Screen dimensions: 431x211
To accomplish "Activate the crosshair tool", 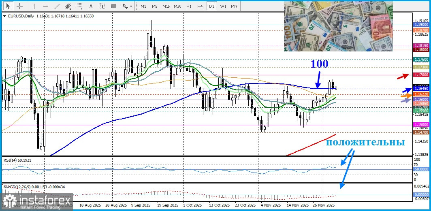I will tap(20, 6).
